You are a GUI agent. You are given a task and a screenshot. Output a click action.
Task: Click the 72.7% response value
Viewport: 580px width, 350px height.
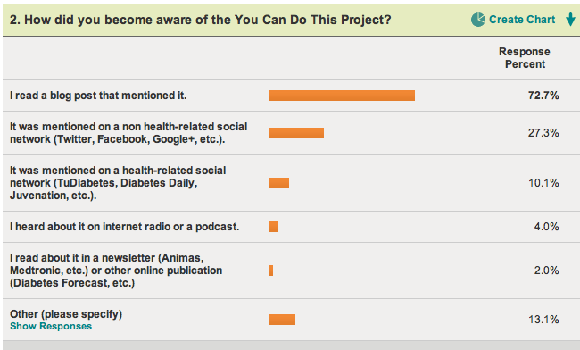(543, 96)
